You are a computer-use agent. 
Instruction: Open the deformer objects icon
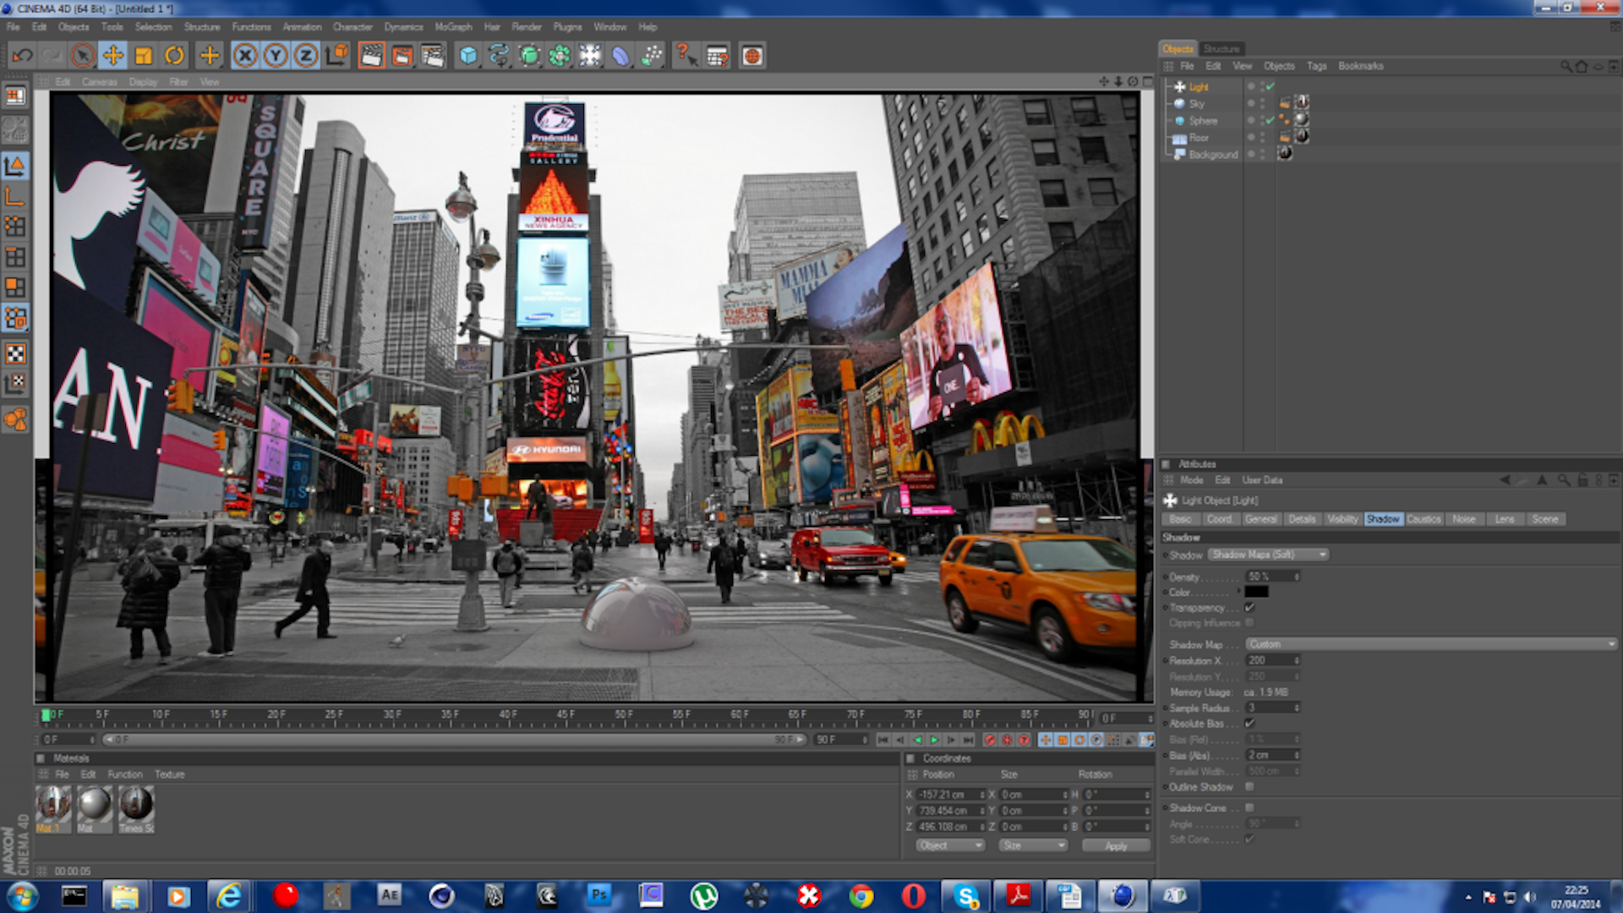point(620,56)
